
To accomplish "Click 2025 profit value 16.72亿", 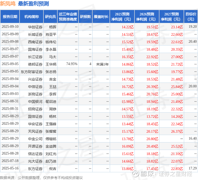I will pyautogui.click(x=128, y=86).
